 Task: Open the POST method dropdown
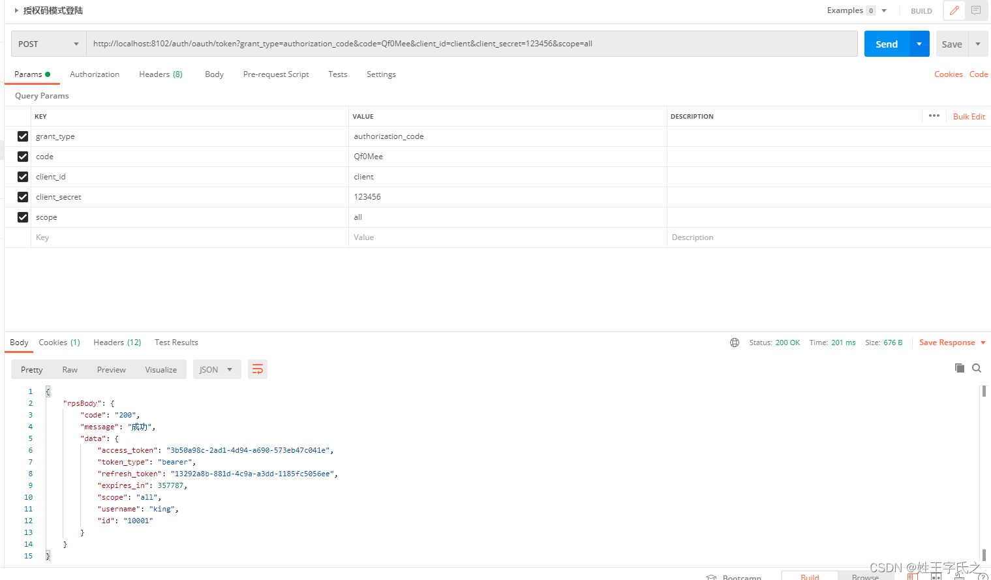click(49, 44)
